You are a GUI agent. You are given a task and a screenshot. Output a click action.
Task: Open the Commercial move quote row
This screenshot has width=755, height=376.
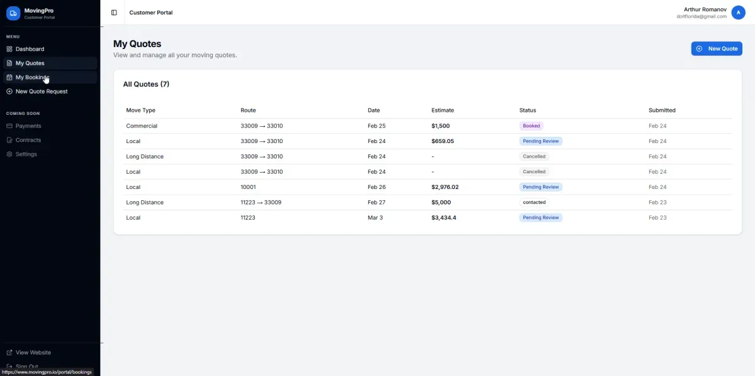tap(142, 126)
